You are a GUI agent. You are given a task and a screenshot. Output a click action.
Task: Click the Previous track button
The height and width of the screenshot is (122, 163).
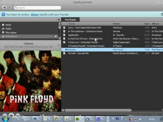pos(5,115)
